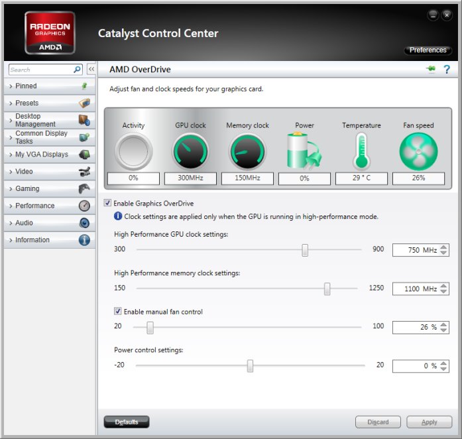Decrease fan percent with down spinner arrow

(443, 330)
